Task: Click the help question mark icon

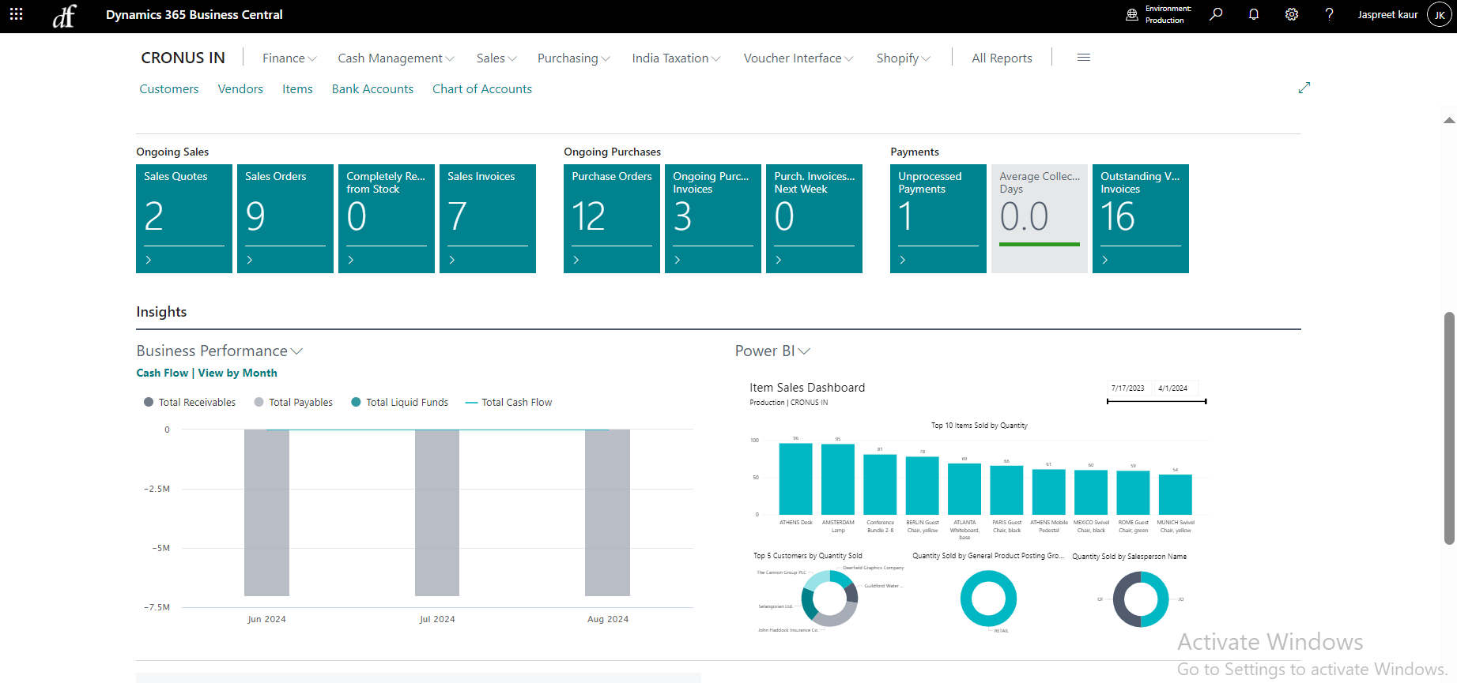Action: pyautogui.click(x=1330, y=14)
